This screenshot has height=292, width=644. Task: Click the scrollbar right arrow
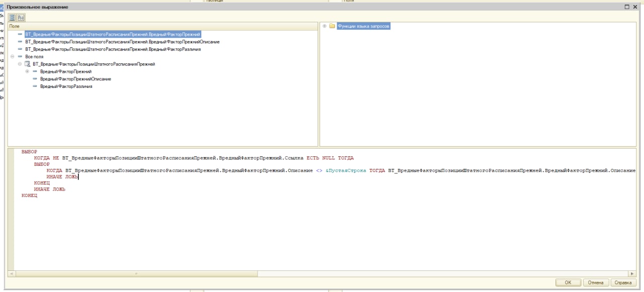[633, 274]
